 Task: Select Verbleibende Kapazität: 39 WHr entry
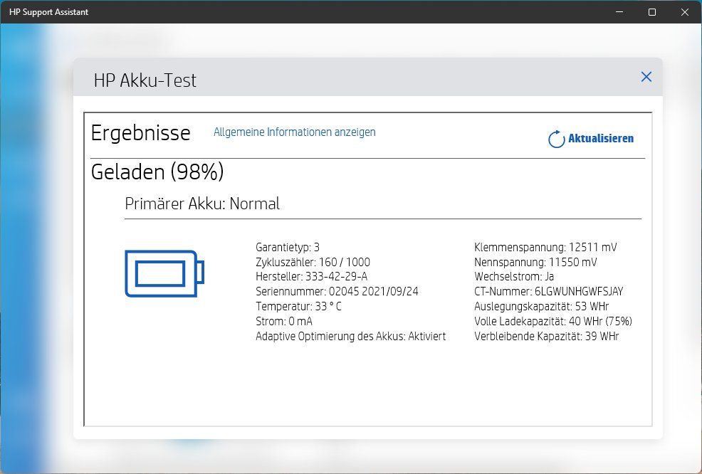click(546, 336)
